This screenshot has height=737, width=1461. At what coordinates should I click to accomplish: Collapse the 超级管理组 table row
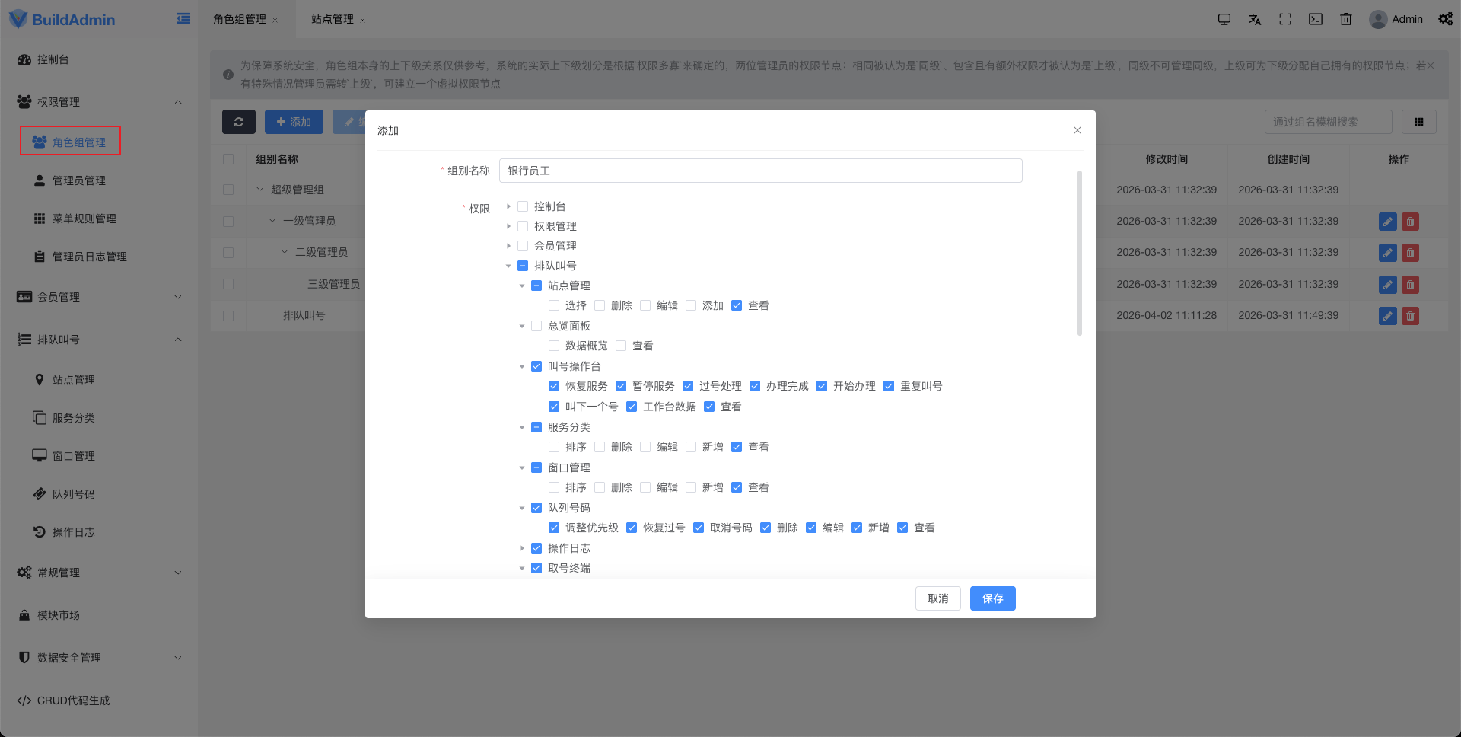[260, 190]
